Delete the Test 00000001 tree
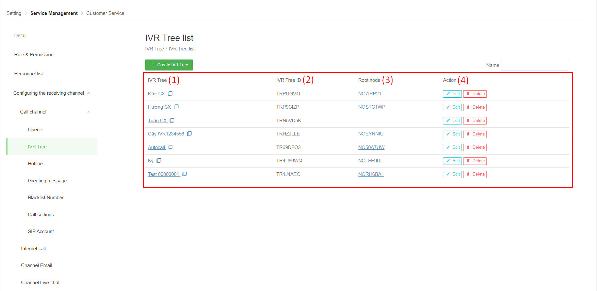 coord(475,174)
